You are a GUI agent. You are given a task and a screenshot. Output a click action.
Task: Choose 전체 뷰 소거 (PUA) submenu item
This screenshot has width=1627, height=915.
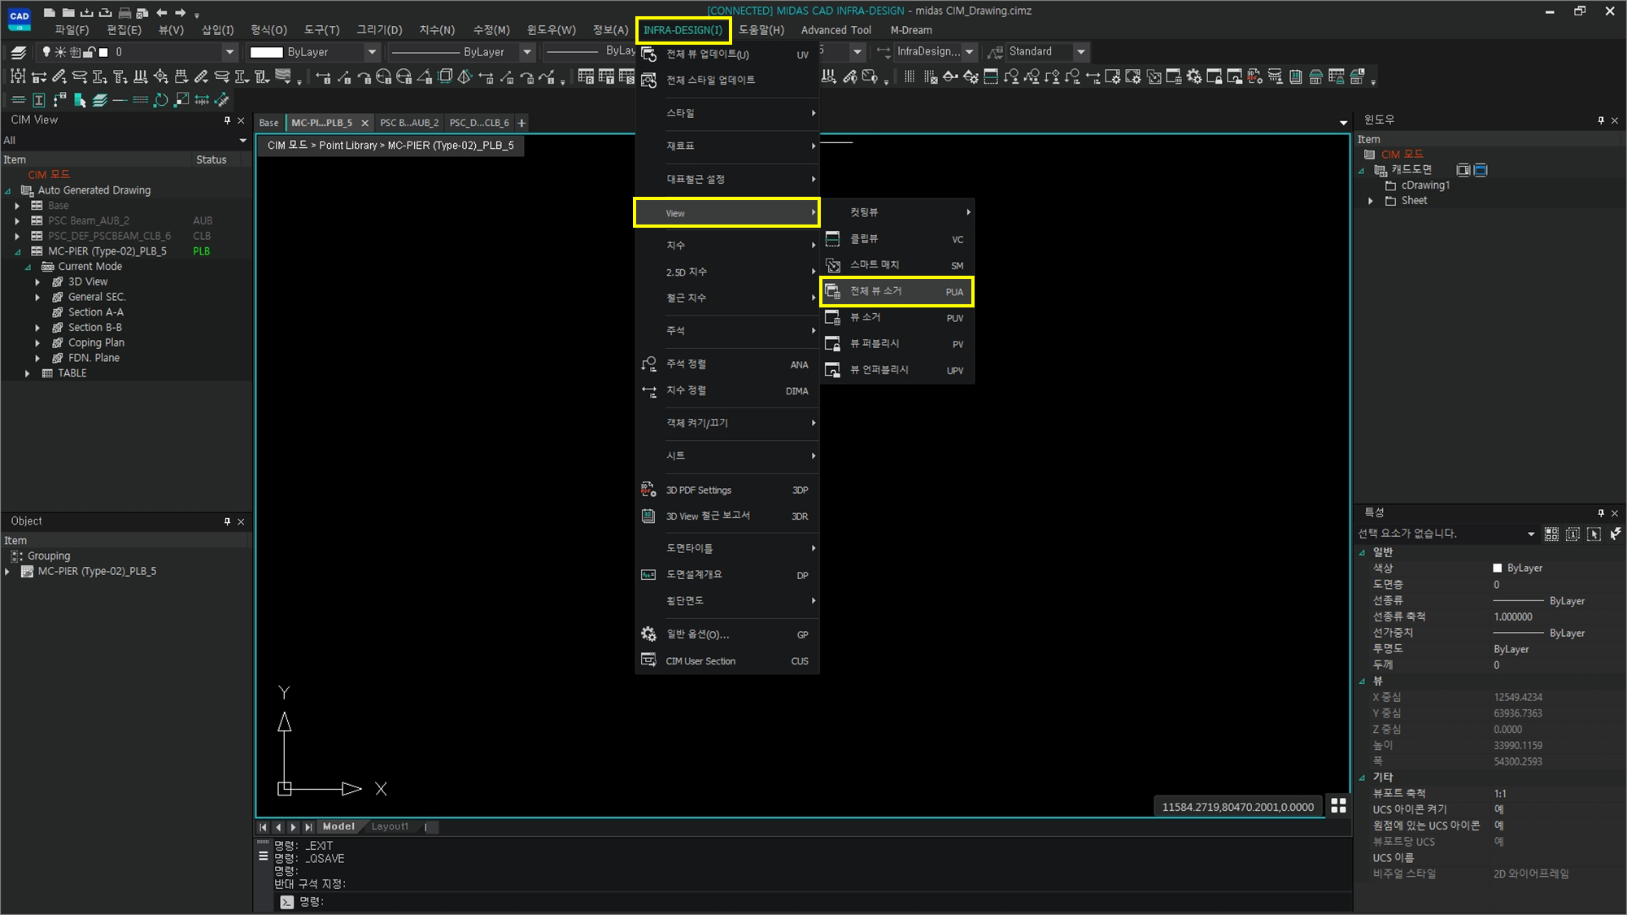pyautogui.click(x=896, y=291)
